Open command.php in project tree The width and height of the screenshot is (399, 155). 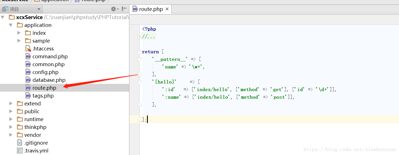coord(50,56)
